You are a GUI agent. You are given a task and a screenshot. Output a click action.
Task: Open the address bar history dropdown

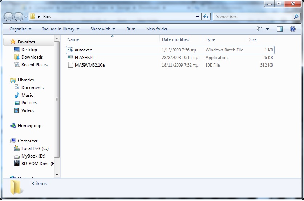tap(198, 17)
